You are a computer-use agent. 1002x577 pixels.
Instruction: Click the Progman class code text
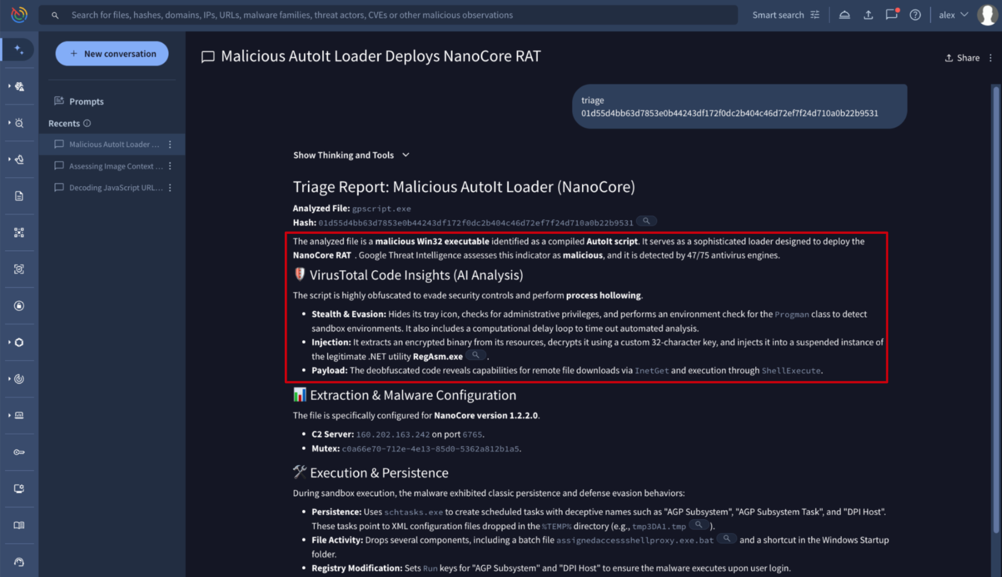point(792,314)
